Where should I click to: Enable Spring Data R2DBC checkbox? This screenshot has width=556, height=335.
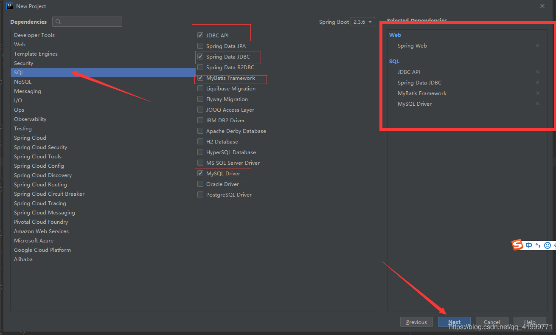tap(200, 67)
